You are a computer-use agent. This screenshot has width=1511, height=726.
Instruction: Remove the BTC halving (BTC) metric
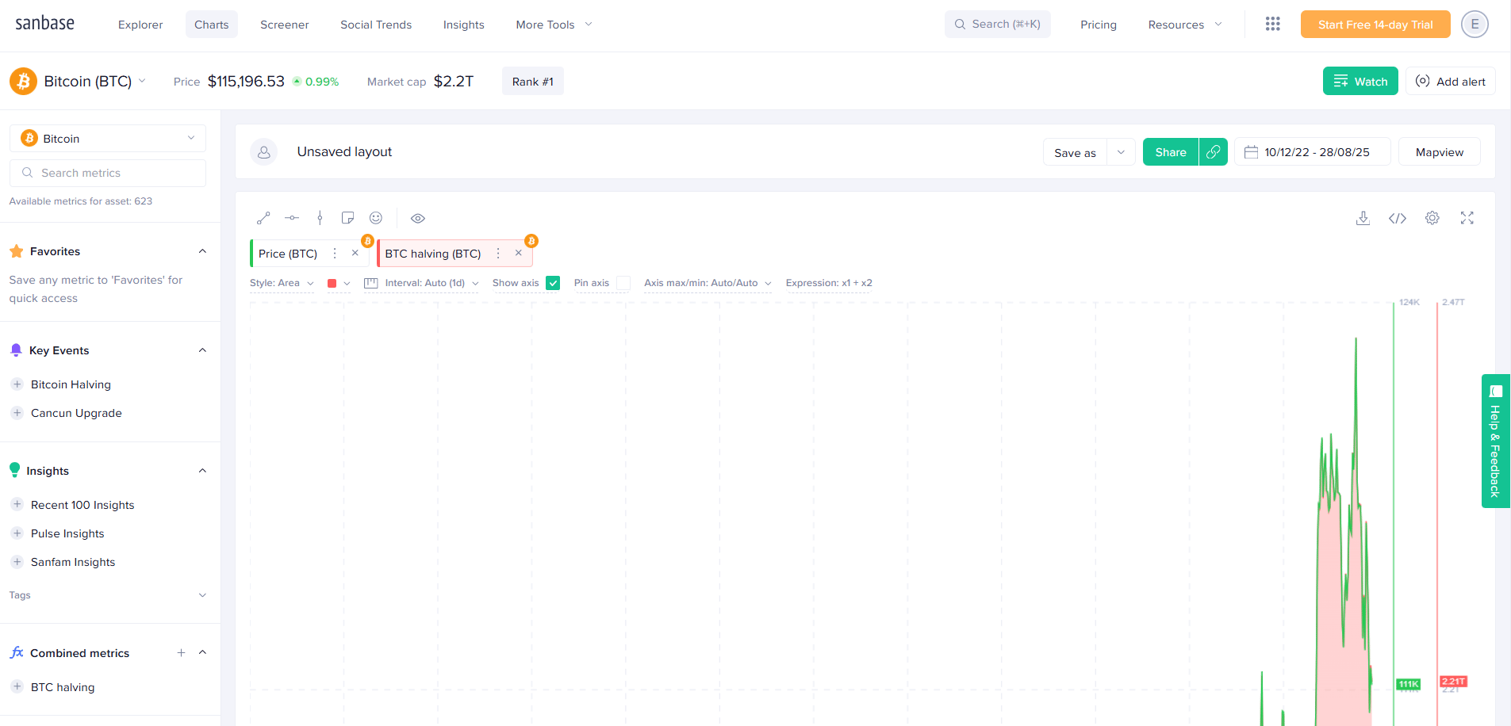[x=519, y=254]
